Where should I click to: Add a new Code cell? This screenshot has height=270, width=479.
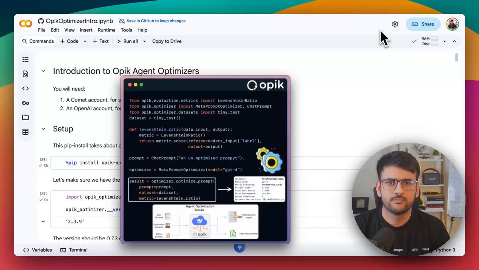[69, 41]
